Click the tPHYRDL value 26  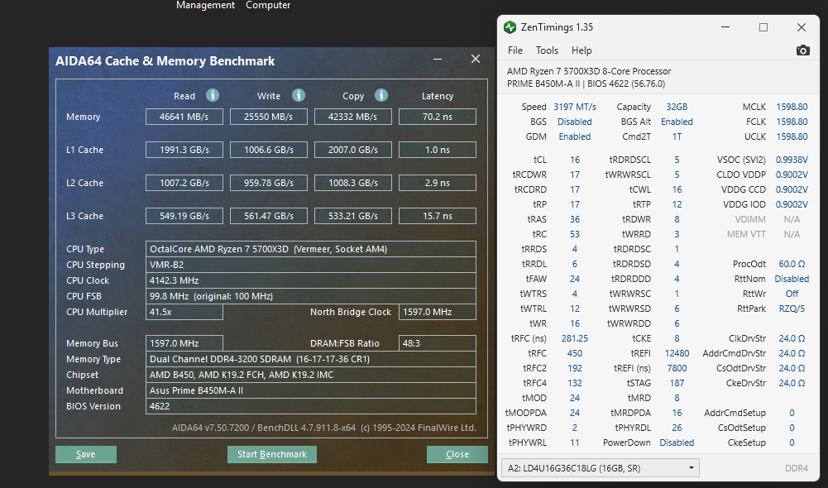[677, 428]
